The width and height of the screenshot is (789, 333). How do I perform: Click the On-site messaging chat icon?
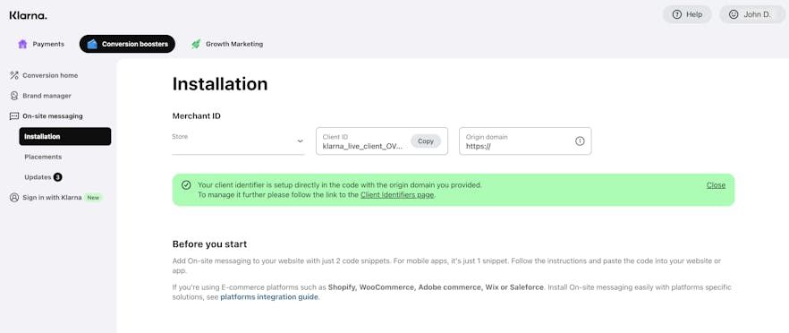14,115
